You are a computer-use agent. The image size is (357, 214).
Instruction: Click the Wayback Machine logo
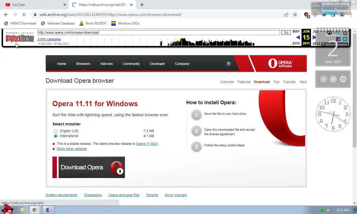click(x=20, y=37)
